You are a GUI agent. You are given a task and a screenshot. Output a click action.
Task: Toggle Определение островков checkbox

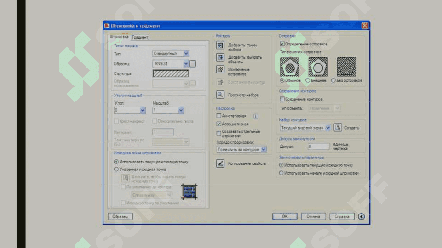pyautogui.click(x=282, y=44)
